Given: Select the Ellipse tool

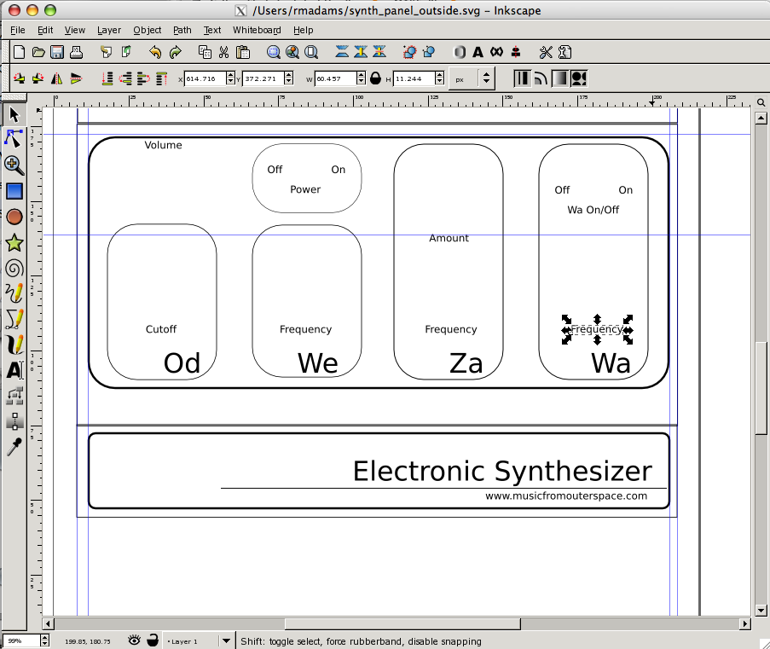Looking at the screenshot, I should (x=14, y=217).
